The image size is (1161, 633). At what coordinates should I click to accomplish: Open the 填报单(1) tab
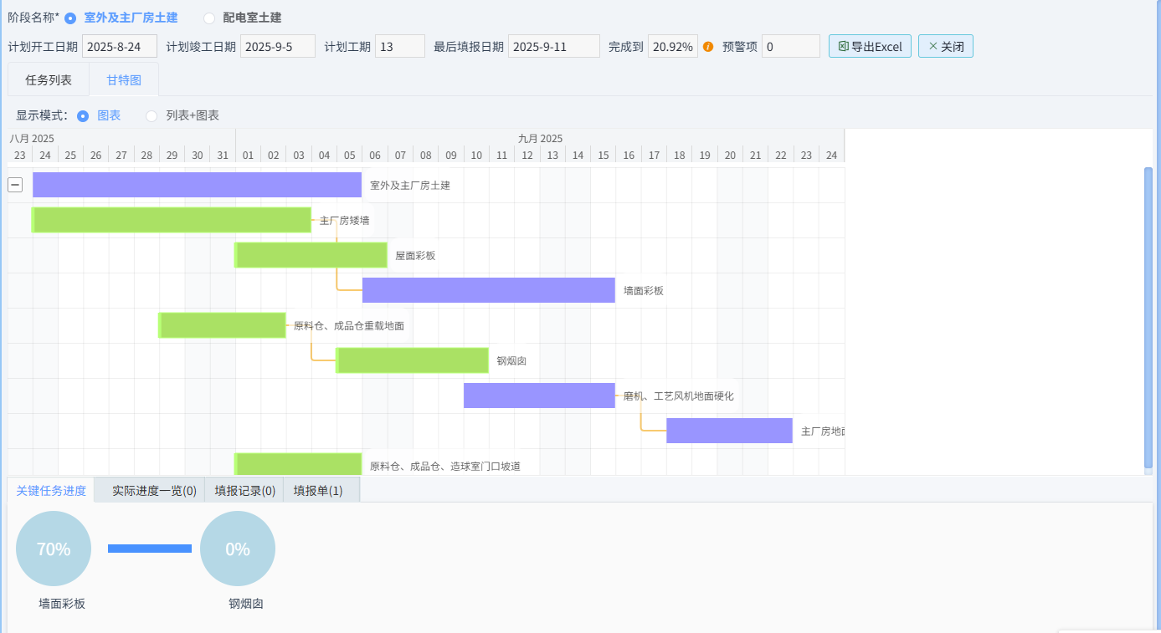[x=318, y=491]
